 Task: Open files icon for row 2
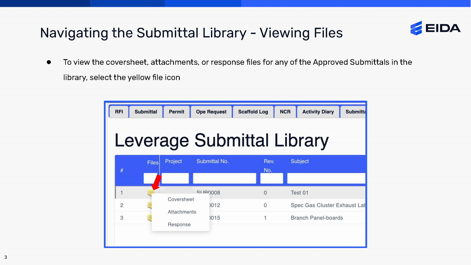tap(149, 205)
